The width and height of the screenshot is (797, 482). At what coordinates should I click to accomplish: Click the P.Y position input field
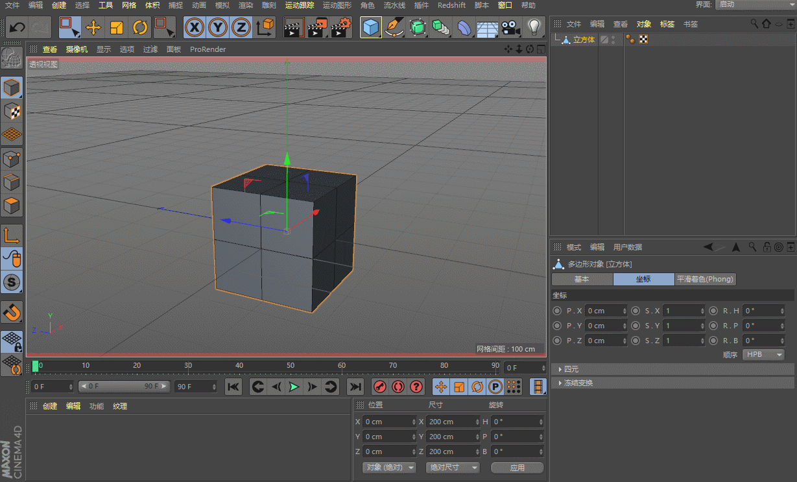click(603, 326)
